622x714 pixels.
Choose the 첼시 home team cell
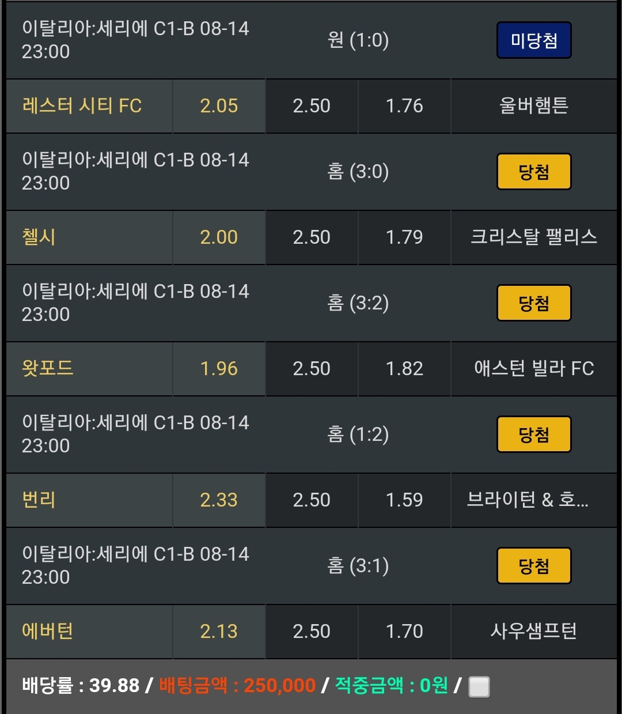(89, 237)
